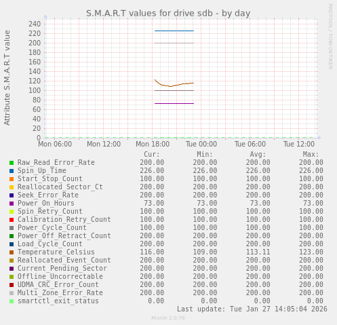Click Power_On_Hours current value 73.00

(154, 204)
